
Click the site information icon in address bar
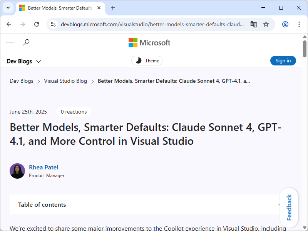pos(52,24)
